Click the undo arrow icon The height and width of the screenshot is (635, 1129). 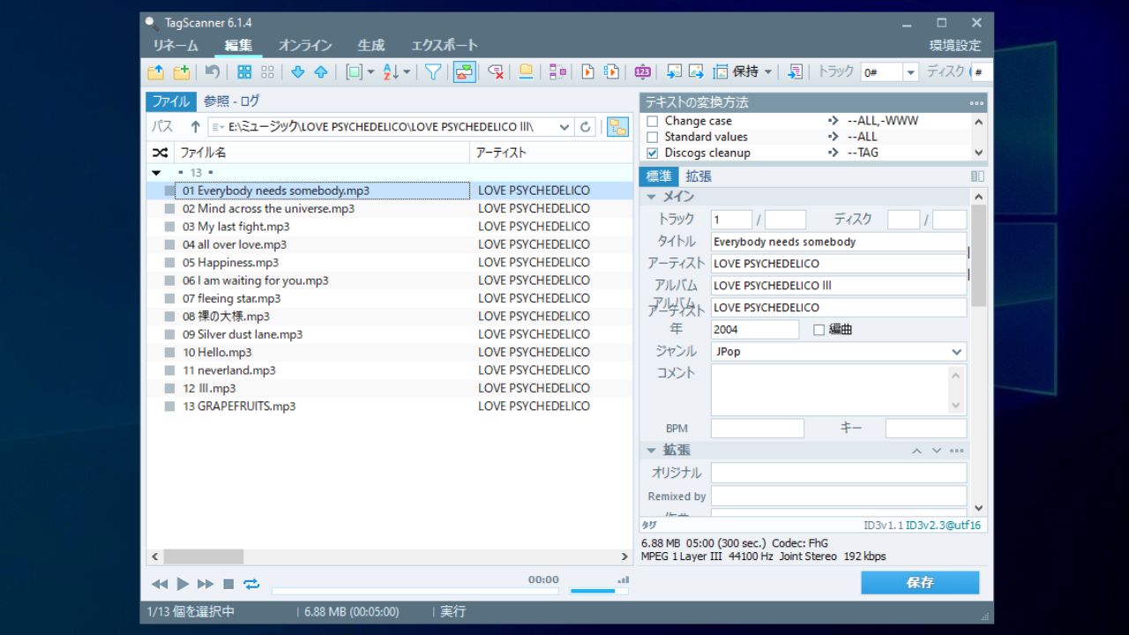[213, 72]
